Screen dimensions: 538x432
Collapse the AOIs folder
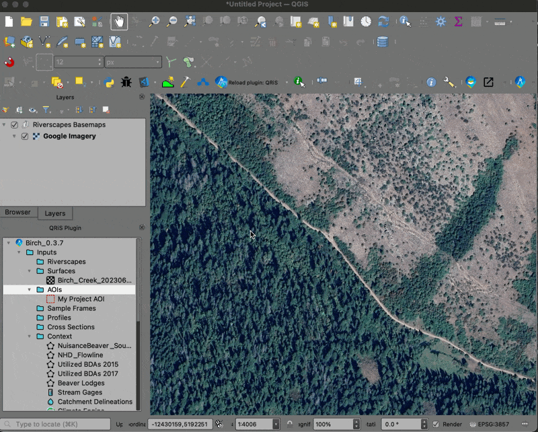point(30,289)
